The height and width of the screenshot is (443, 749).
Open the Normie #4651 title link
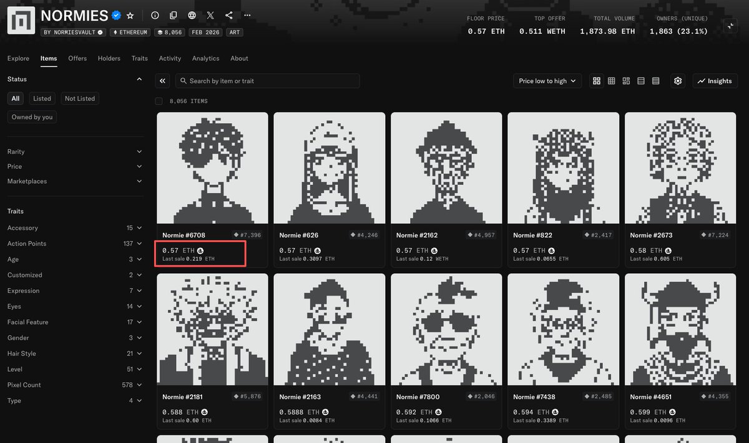point(652,397)
